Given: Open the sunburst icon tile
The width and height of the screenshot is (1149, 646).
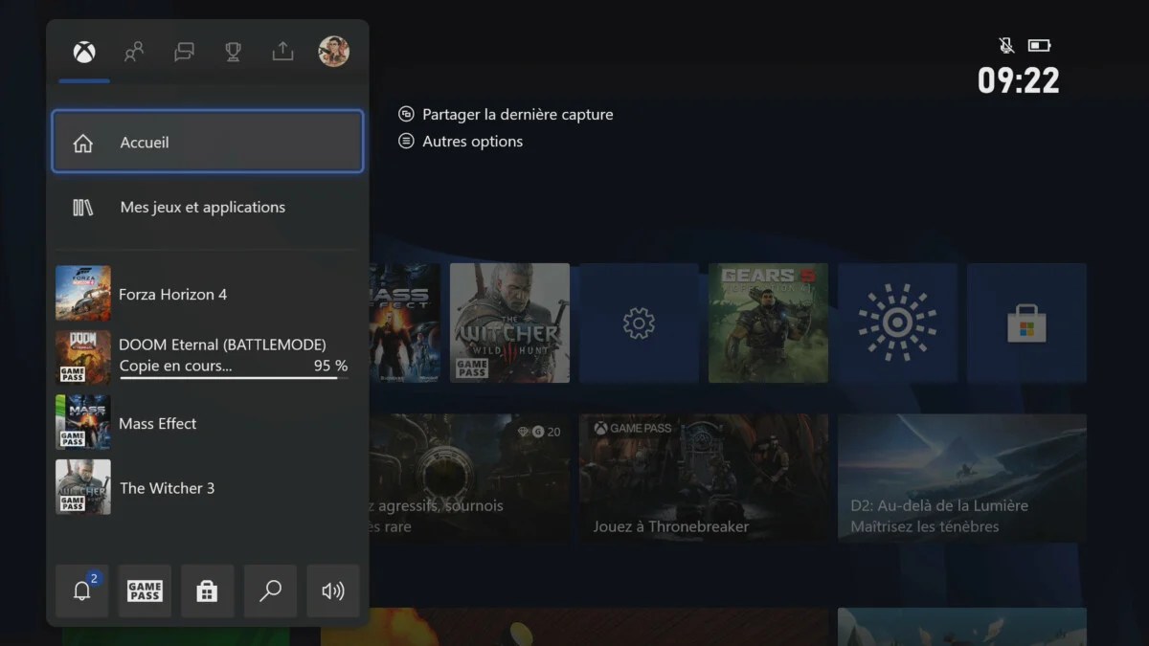Looking at the screenshot, I should click(x=897, y=323).
